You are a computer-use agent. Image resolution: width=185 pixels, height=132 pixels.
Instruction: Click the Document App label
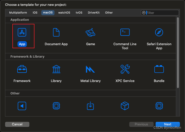point(56,44)
